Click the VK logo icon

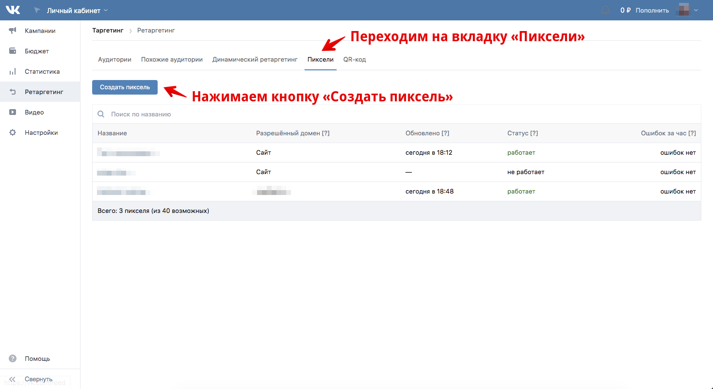[x=13, y=10]
